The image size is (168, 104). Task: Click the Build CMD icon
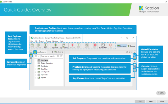point(103,45)
